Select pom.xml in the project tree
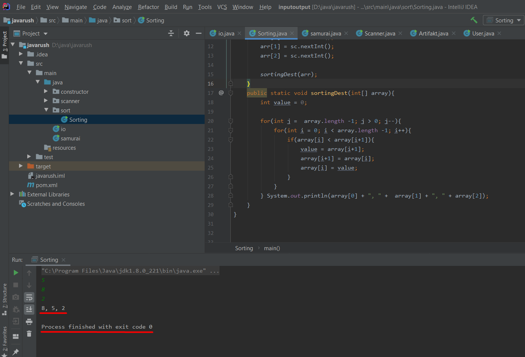525x357 pixels. (x=46, y=185)
